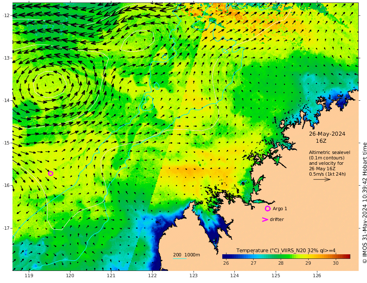Image resolution: width=367 pixels, height=283 pixels.
Task: Click longitude axis label 124
Action: pos(234,276)
